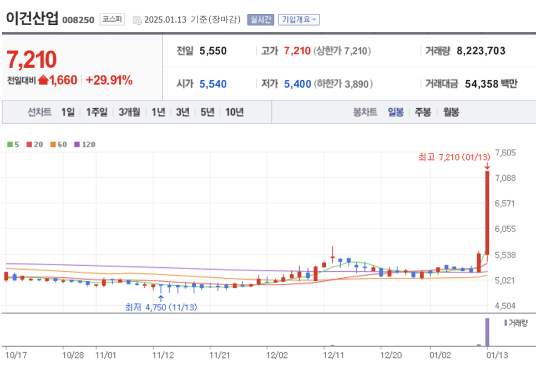The width and height of the screenshot is (536, 375).
Task: Click the current price 7,210
Action: click(32, 59)
